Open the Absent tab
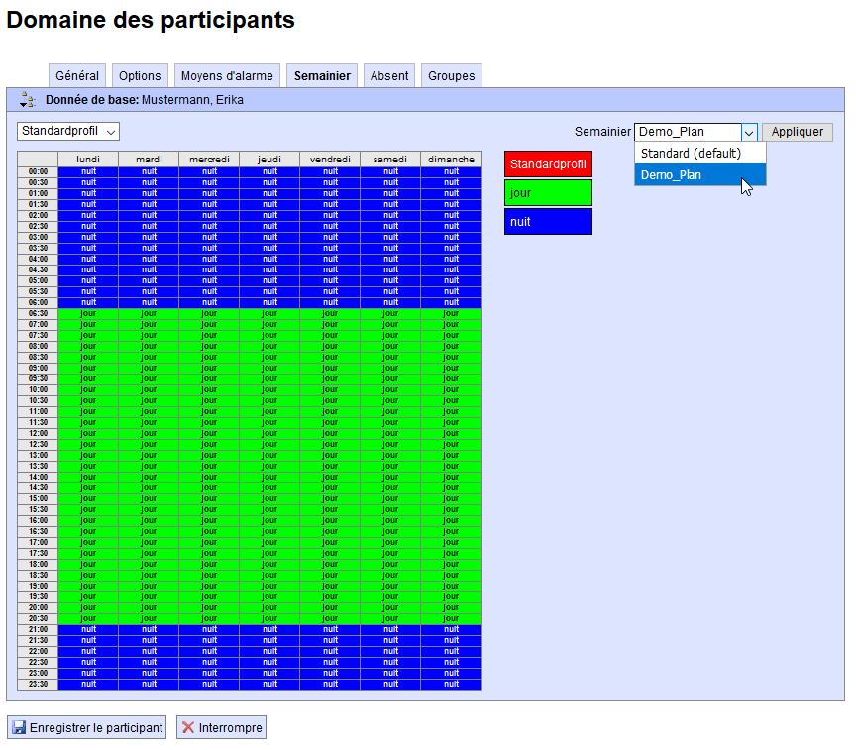 pos(389,76)
